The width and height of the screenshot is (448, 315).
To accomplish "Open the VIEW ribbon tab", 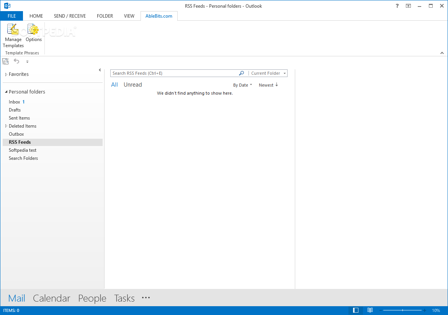I will pos(129,16).
